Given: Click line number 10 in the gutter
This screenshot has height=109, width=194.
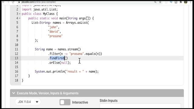Looking at the screenshot, I should point(16,45).
